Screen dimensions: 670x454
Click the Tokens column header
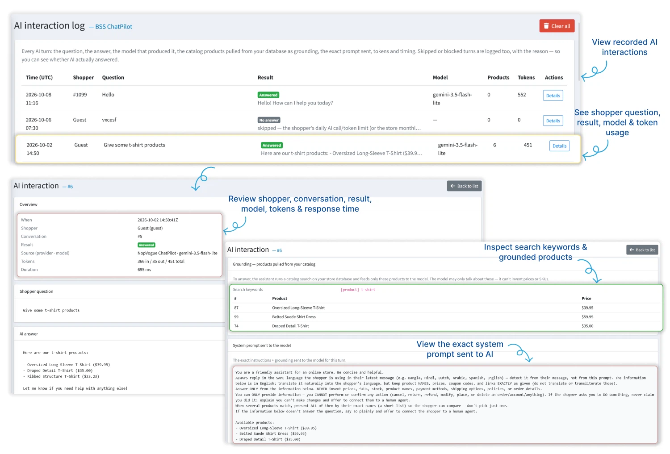(526, 78)
